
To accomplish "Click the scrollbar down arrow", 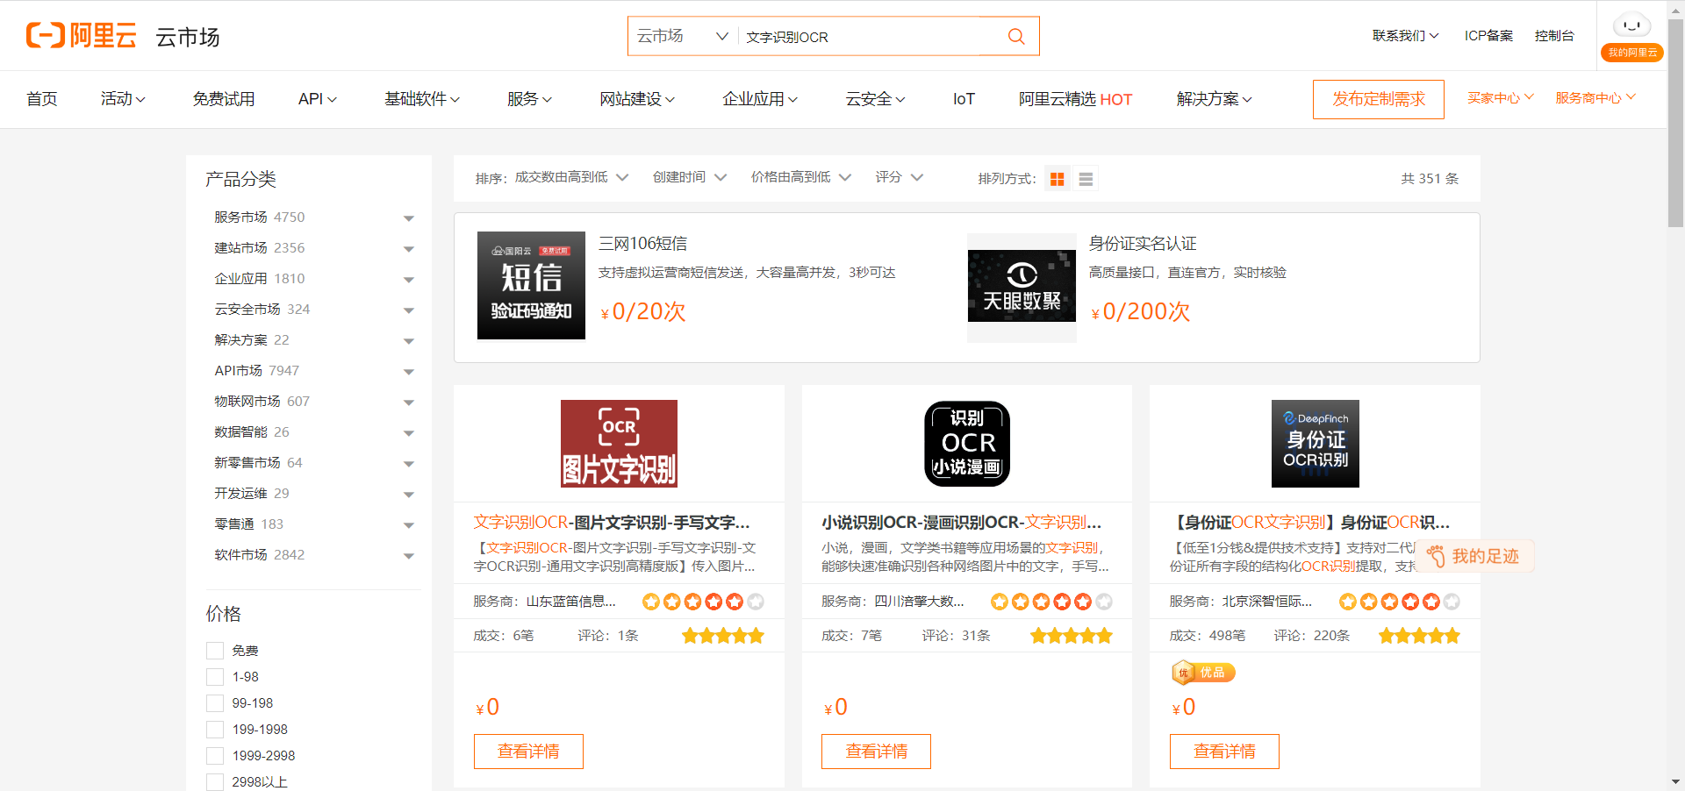I will tap(1675, 781).
